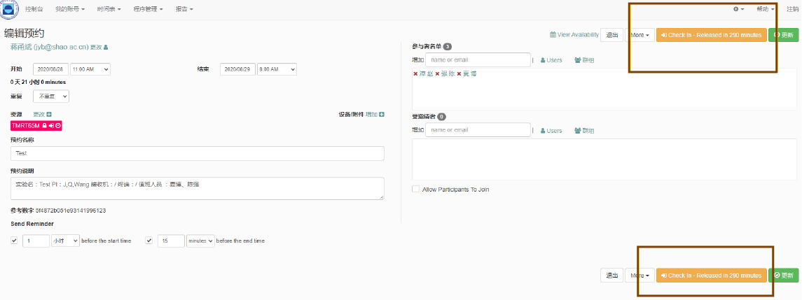
Task: Open Users picker for the participant list
Action: tap(551, 60)
